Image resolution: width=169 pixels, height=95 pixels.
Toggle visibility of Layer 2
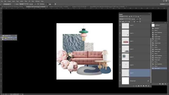[120, 57]
